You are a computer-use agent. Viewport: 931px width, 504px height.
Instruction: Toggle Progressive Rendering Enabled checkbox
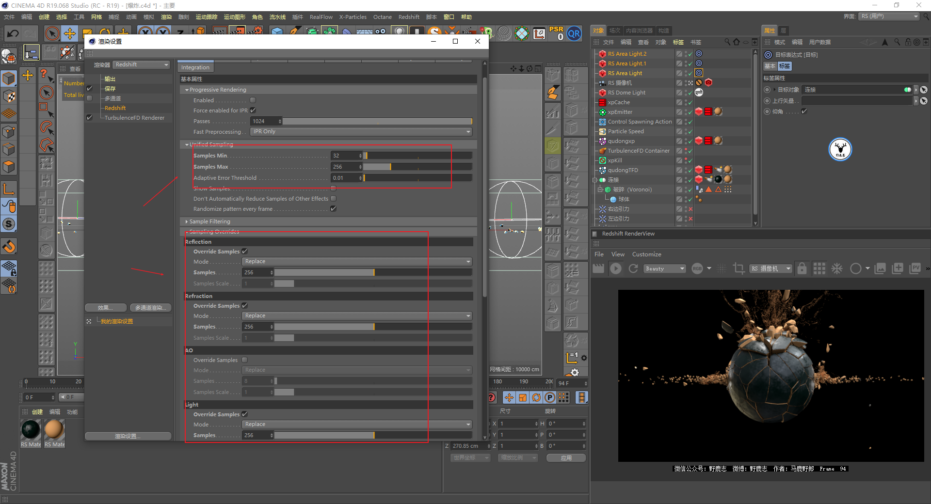coord(253,100)
